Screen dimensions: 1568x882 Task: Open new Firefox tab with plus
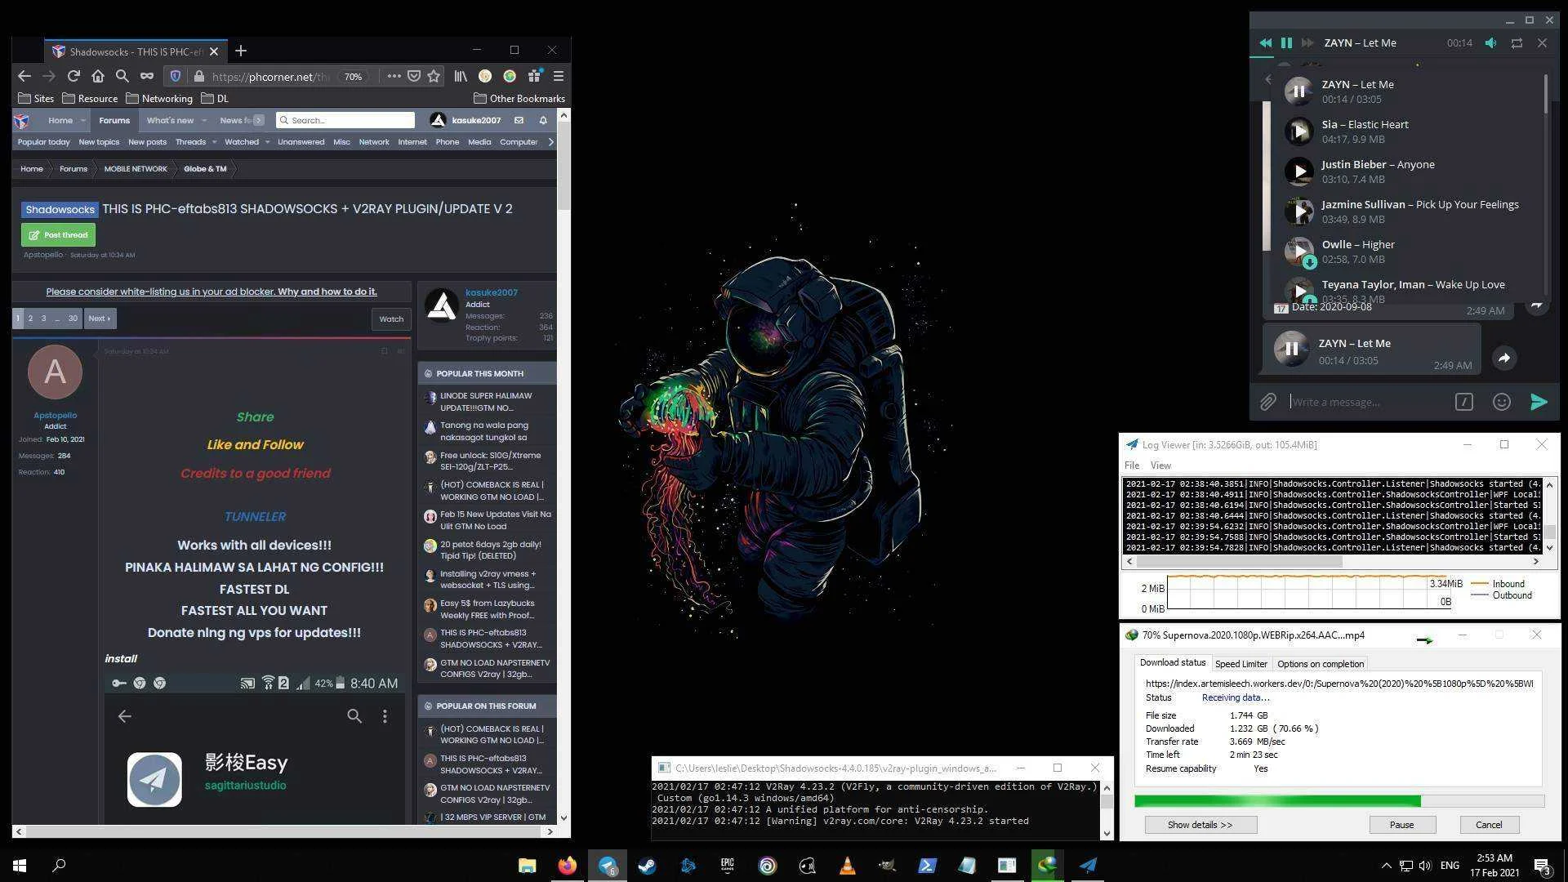point(240,51)
